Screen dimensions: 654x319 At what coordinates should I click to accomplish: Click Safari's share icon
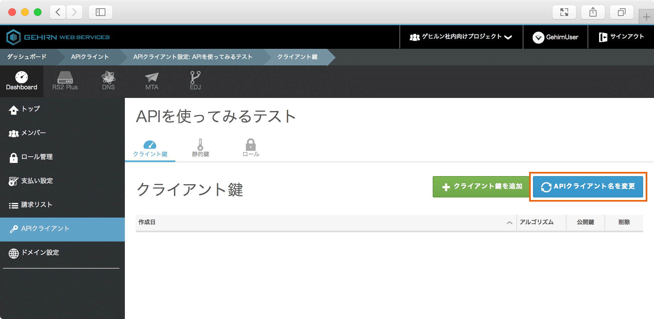click(593, 12)
